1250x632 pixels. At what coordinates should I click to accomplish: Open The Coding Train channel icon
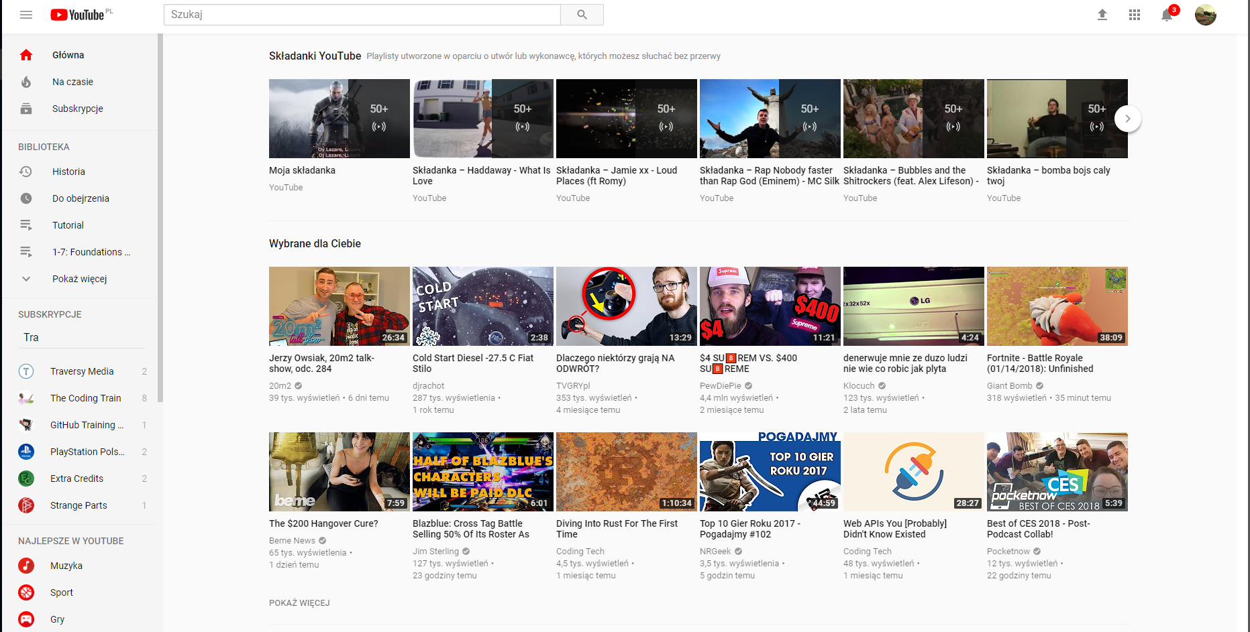26,398
